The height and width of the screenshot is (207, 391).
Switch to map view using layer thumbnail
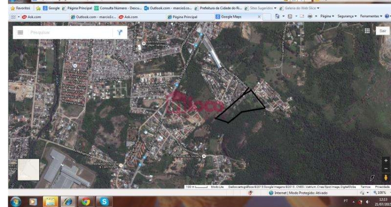coord(29,170)
